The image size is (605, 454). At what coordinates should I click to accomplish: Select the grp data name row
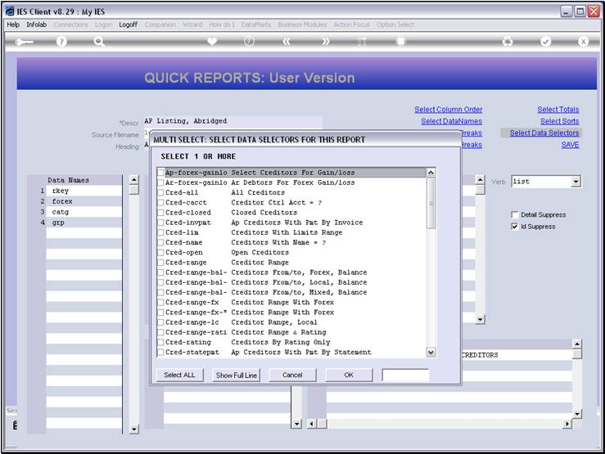point(84,223)
